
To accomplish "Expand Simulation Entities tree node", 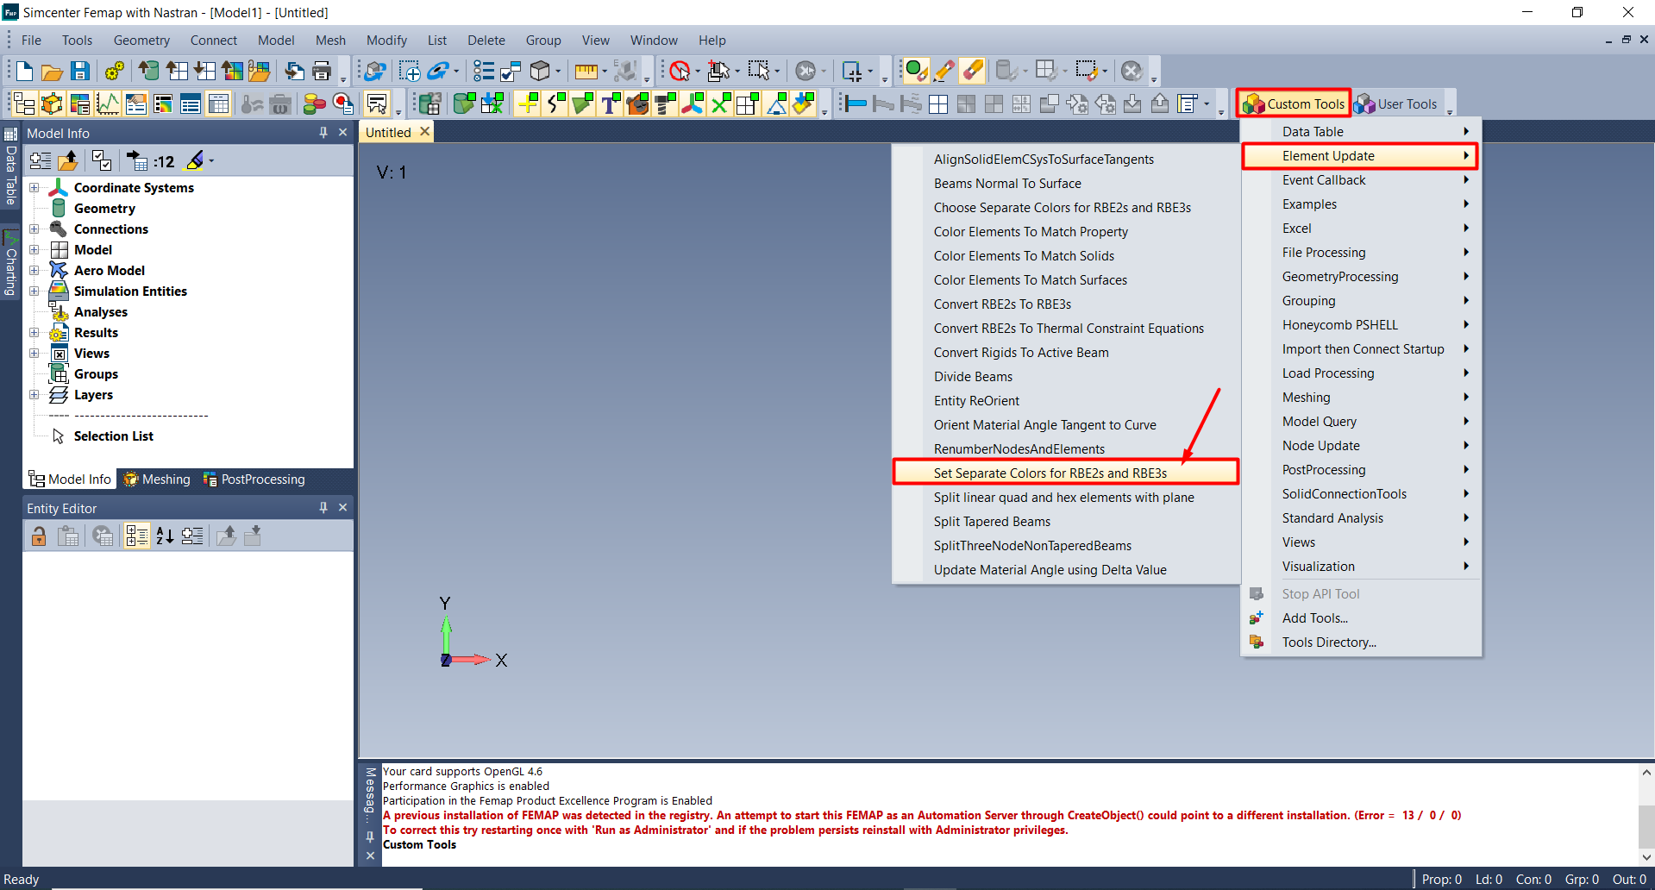I will click(34, 291).
